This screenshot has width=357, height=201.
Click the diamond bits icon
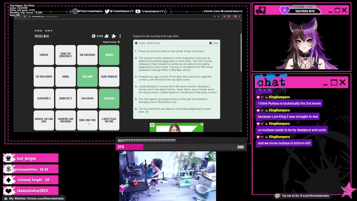[8, 180]
